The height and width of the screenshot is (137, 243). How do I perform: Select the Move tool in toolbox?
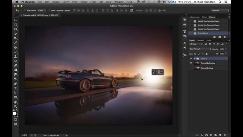coord(15,20)
